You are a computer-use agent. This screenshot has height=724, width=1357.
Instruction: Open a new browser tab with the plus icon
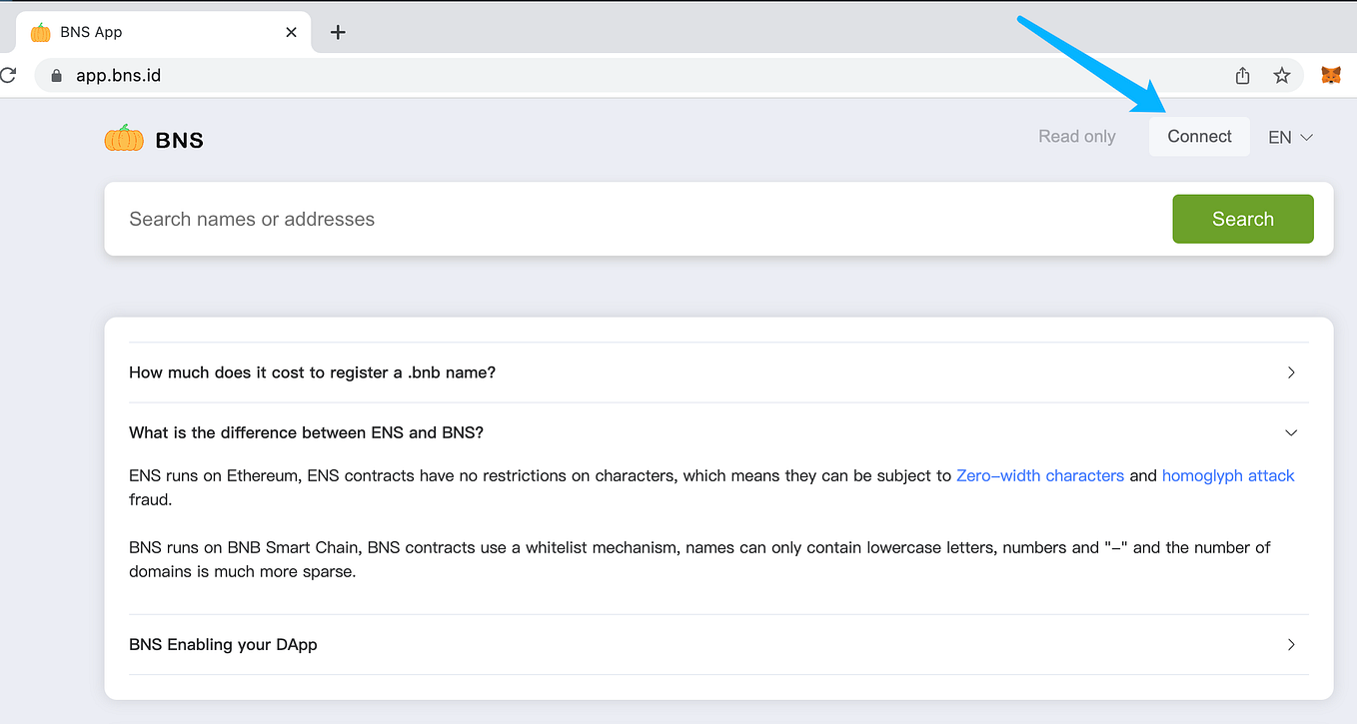338,31
